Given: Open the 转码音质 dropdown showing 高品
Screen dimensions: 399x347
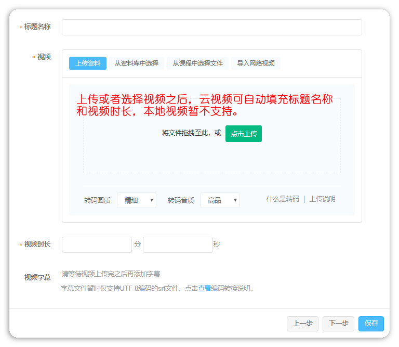Looking at the screenshot, I should [x=220, y=200].
